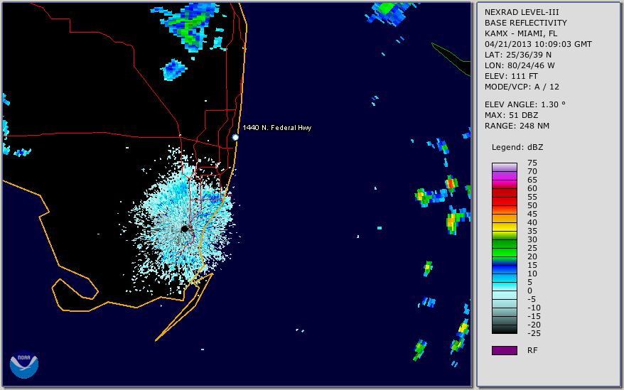
Task: Click the legend value '30'
Action: [532, 239]
